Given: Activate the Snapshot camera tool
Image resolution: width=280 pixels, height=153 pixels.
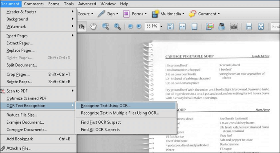Looking at the screenshot, I should click(x=233, y=27).
